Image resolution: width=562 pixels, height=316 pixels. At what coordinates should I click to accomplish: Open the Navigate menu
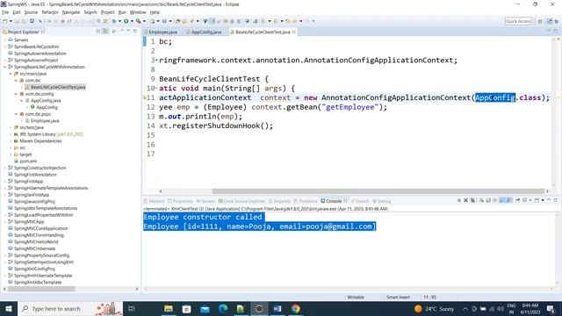tap(71, 12)
